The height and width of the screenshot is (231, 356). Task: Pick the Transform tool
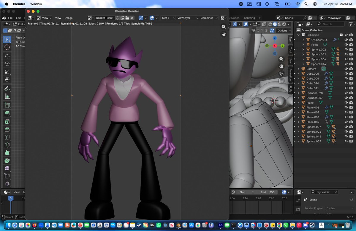[x=7, y=79]
